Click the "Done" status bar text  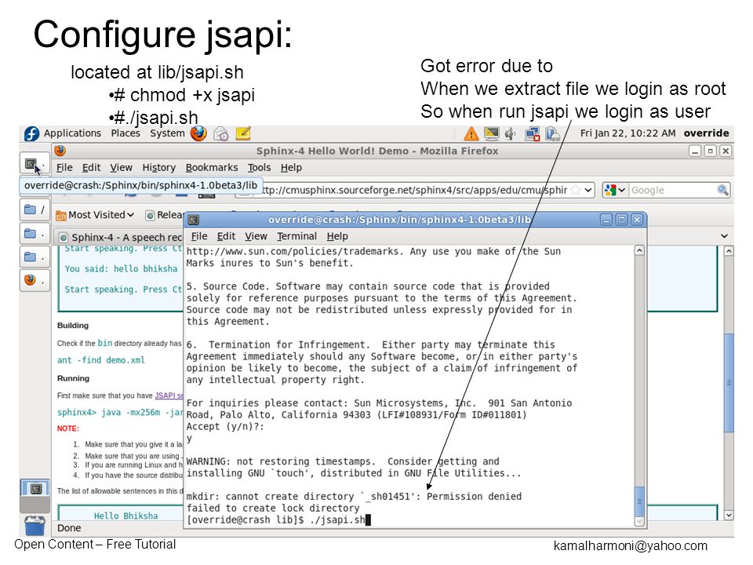pyautogui.click(x=69, y=527)
